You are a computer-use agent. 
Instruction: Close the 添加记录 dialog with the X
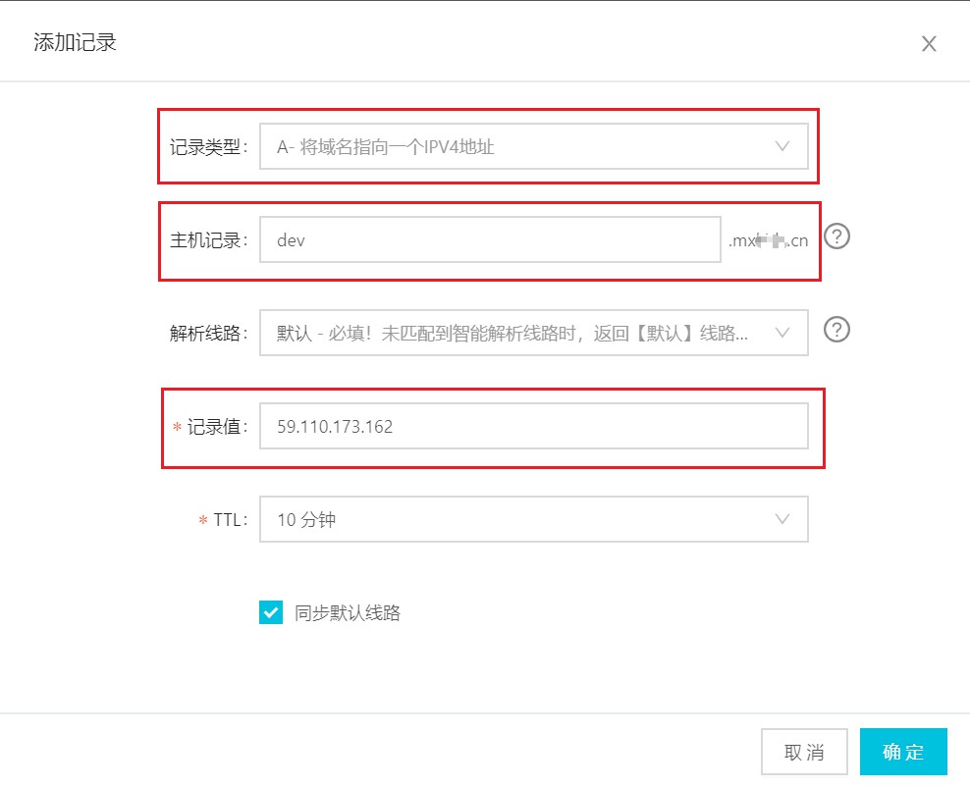(x=928, y=43)
